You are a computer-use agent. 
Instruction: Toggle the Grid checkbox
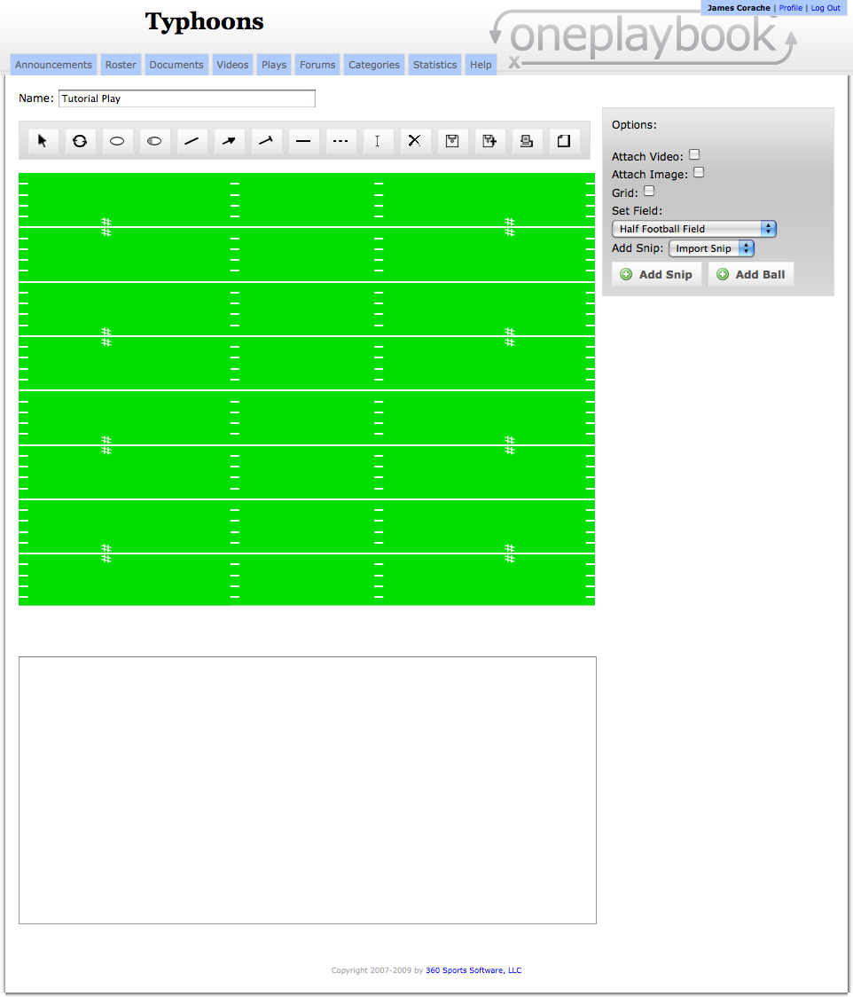coord(648,191)
